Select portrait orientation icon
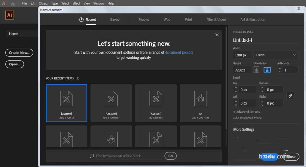306x167 pixels. click(256, 70)
